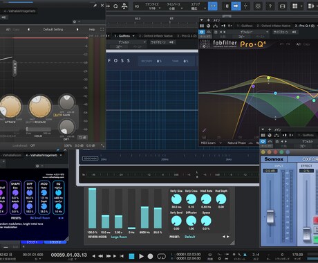This screenshot has width=318, height=263.
Task: Open the Default Setting preset menu
Action: click(x=53, y=30)
